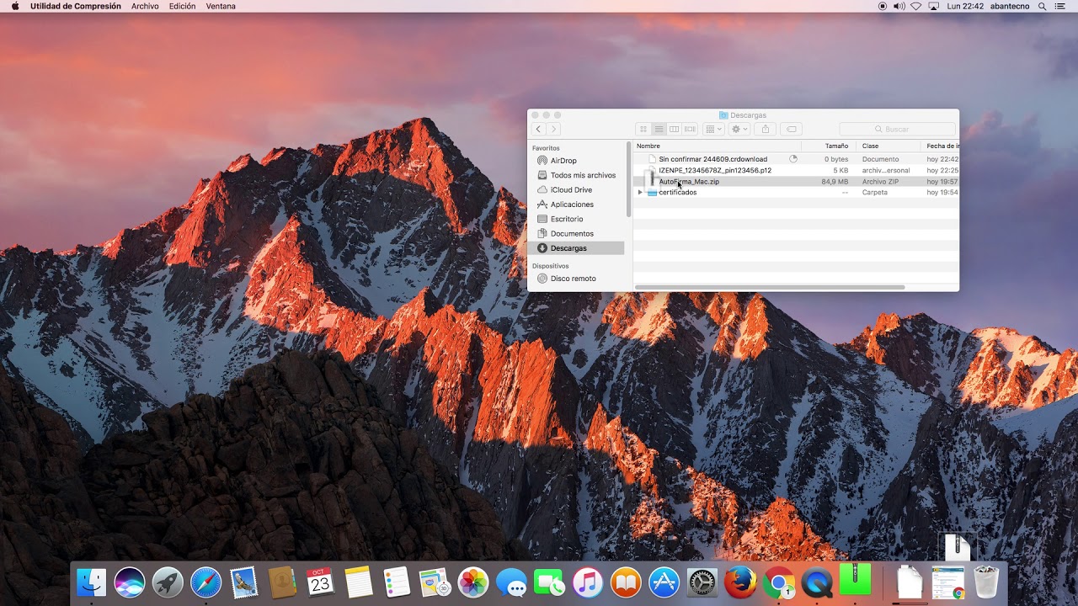The width and height of the screenshot is (1078, 606).
Task: Open the arrange items dropdown
Action: pyautogui.click(x=713, y=129)
